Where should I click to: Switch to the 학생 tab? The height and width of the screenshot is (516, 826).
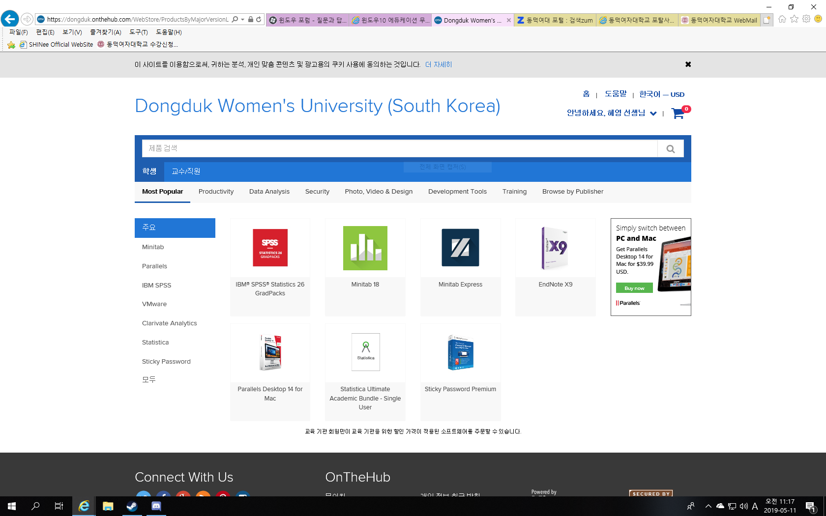(149, 171)
